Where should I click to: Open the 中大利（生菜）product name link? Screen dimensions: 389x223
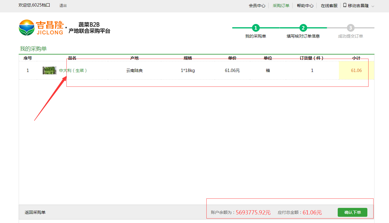pyautogui.click(x=73, y=70)
